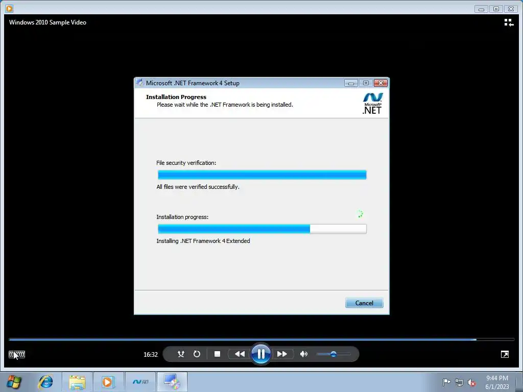Toggle repeat mode in player
Viewport: 523px width, 392px height.
tap(197, 354)
